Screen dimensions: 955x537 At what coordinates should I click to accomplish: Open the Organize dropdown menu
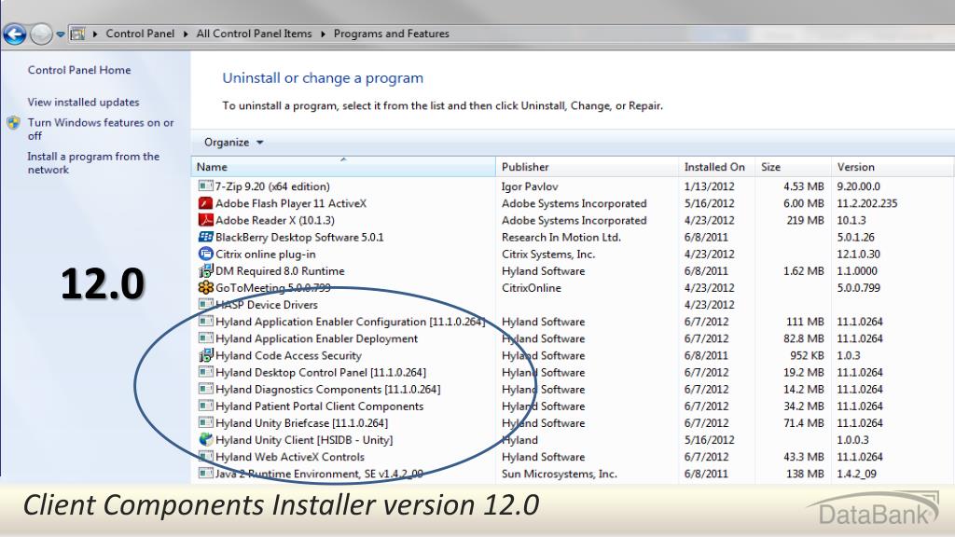click(x=234, y=143)
